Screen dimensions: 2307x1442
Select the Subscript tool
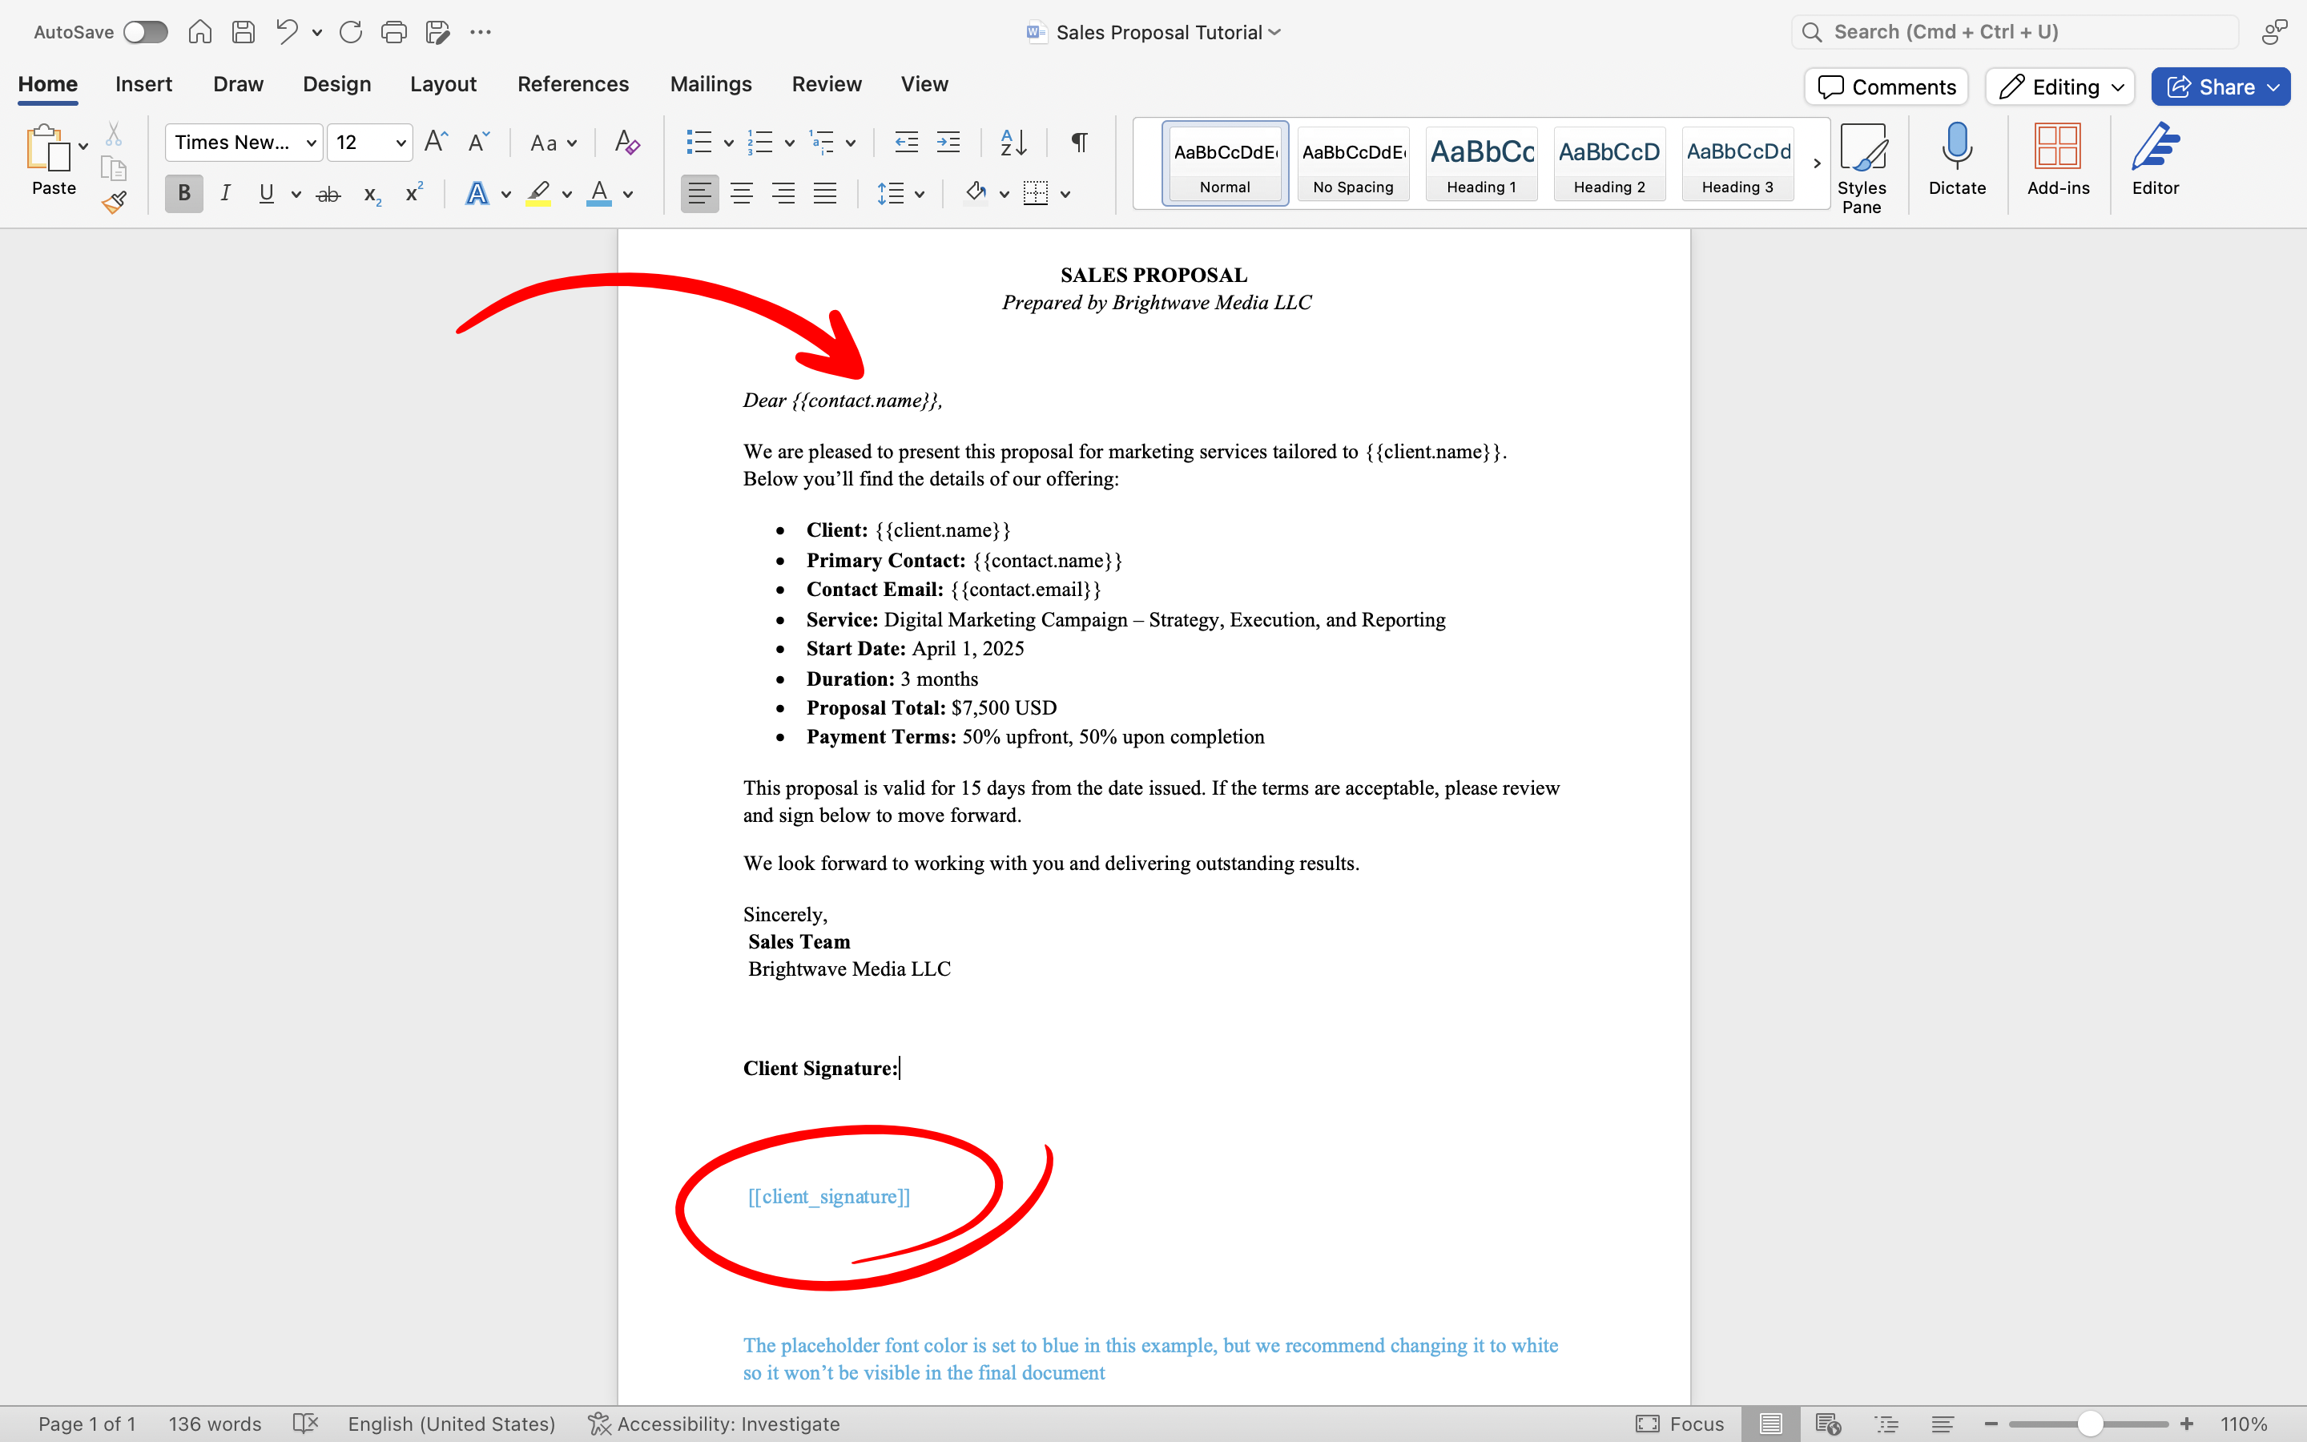click(x=371, y=195)
